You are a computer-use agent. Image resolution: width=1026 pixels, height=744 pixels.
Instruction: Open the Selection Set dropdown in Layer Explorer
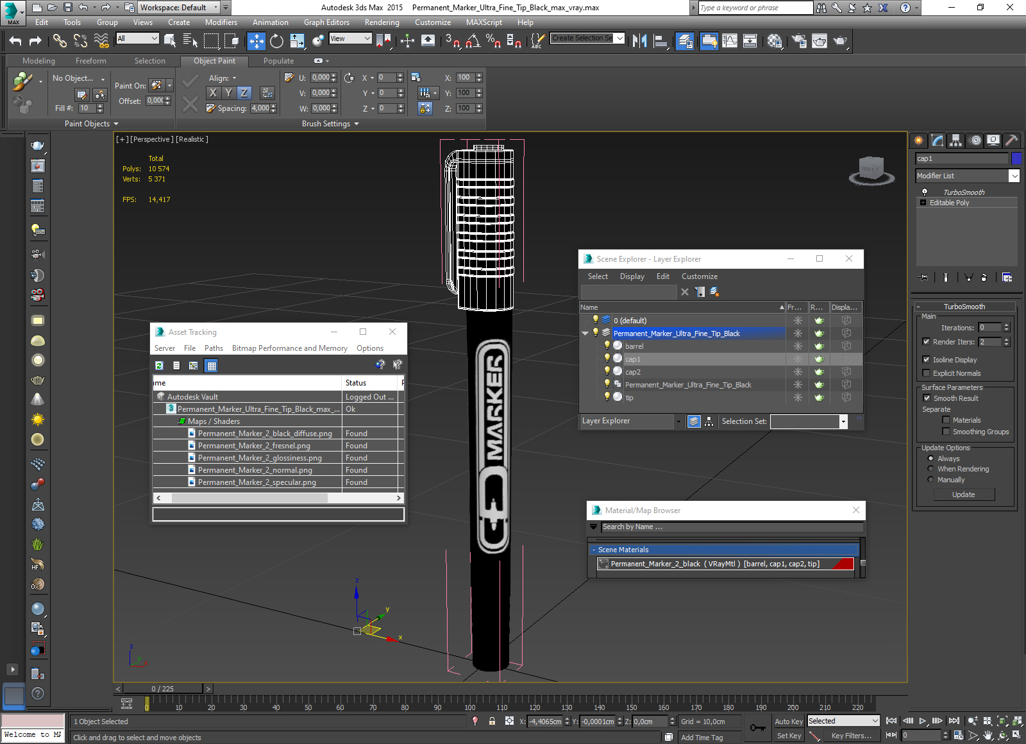pyautogui.click(x=843, y=421)
